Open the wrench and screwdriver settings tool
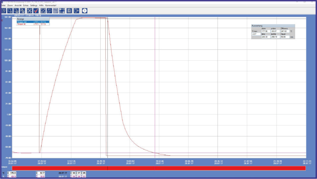Screen dimensions: 317x179 tap(30, 11)
